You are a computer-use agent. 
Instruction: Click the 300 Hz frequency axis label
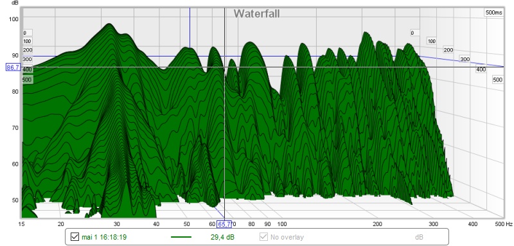[434, 224]
